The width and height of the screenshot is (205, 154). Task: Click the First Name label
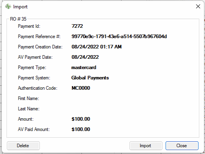coord(29,98)
